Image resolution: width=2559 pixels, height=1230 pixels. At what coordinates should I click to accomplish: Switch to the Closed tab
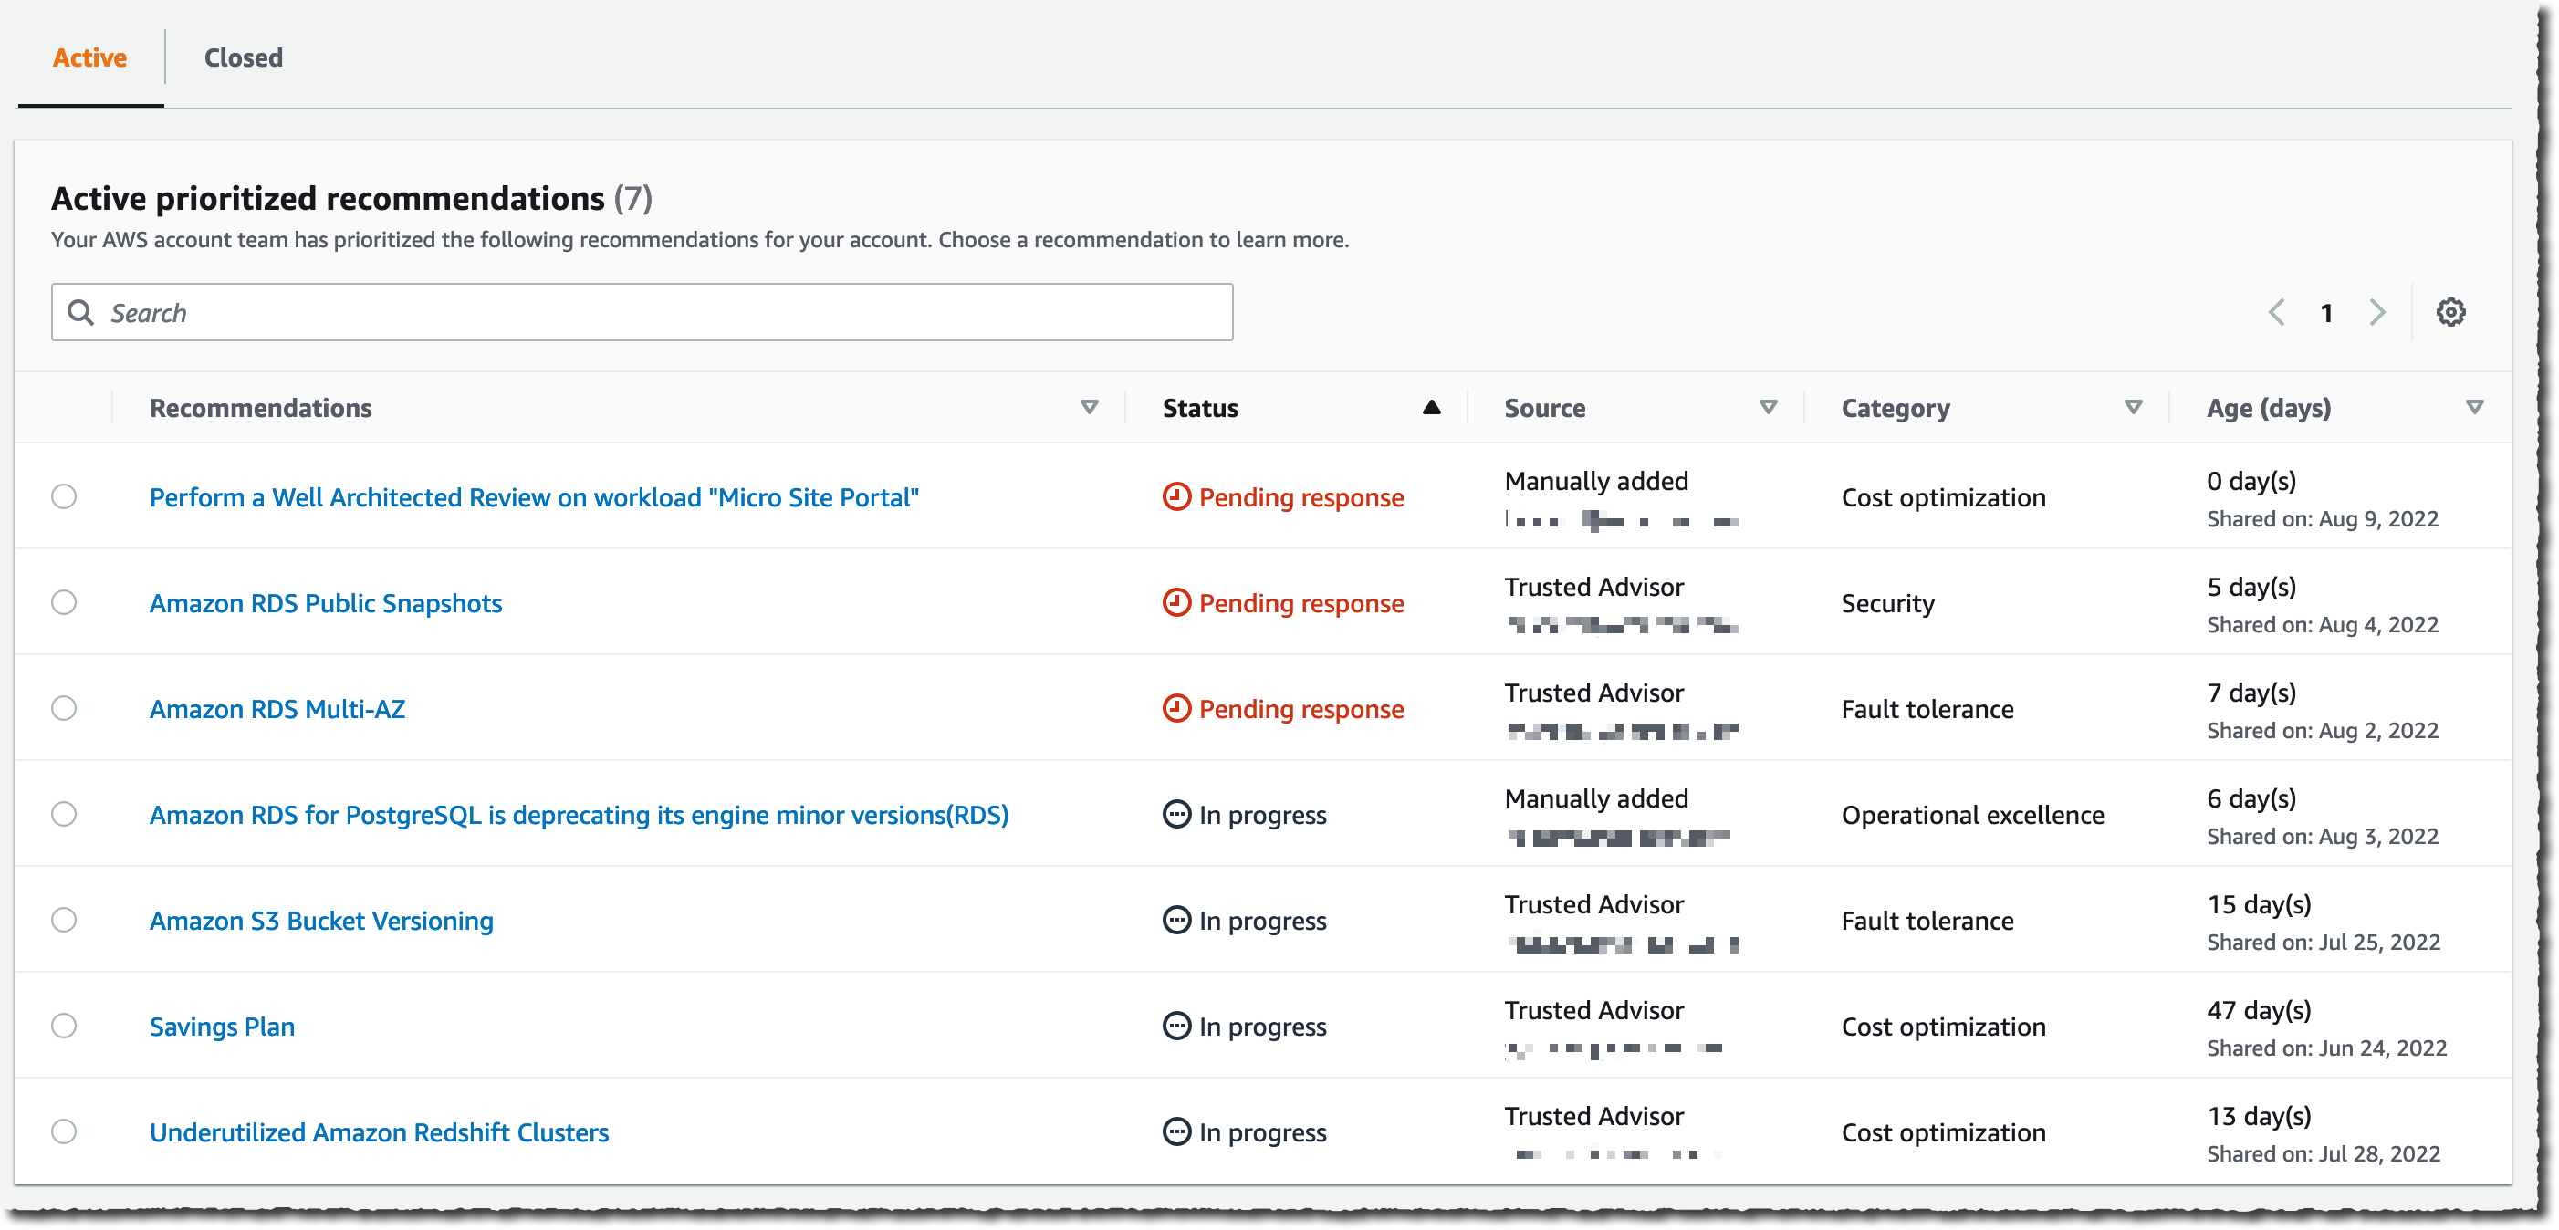pyautogui.click(x=244, y=57)
